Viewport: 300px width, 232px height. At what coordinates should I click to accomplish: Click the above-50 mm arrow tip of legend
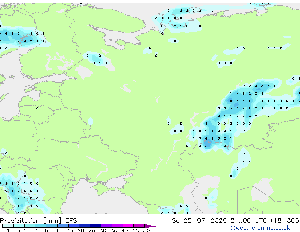click(x=150, y=226)
